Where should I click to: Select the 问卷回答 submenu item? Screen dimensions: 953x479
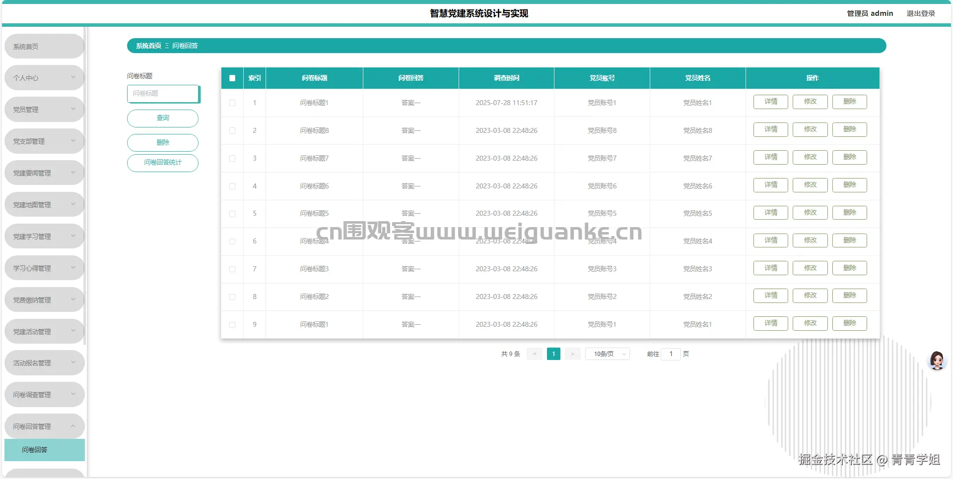point(45,450)
